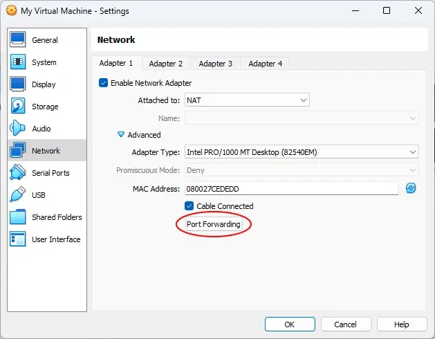Click the Cable Connected label
This screenshot has height=339, width=435.
click(x=225, y=206)
